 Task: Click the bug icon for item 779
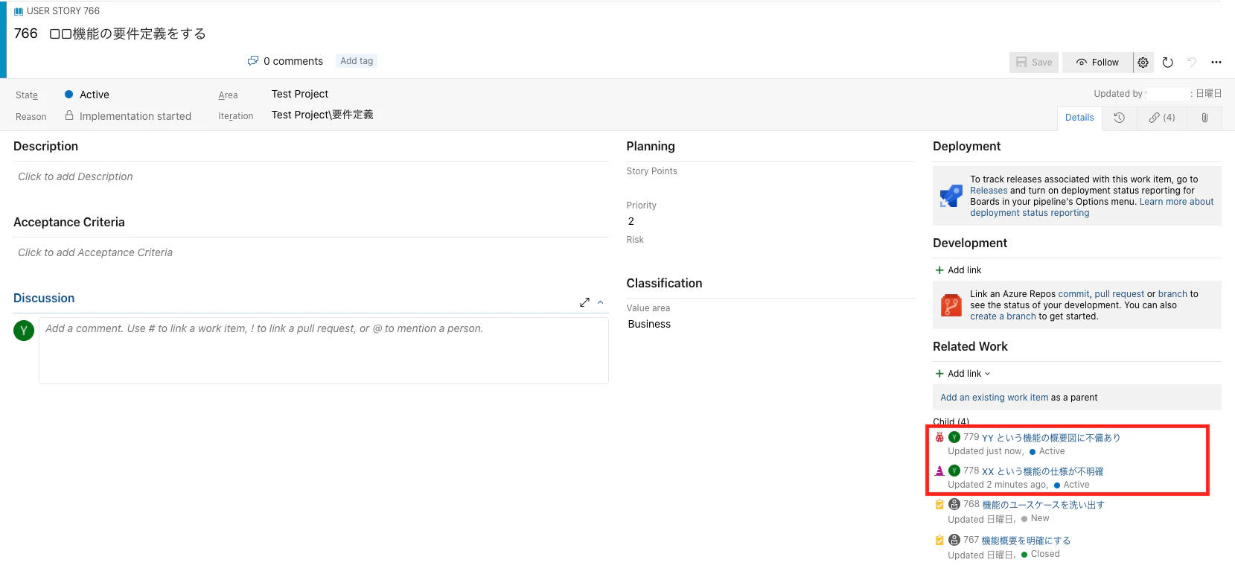pos(940,437)
